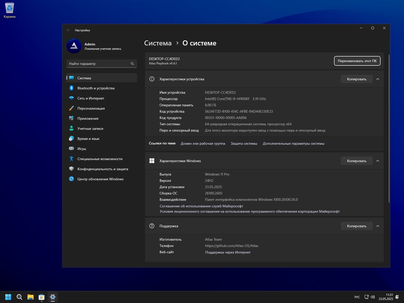Collapse the Характеристики устройства section chevron

378,79
